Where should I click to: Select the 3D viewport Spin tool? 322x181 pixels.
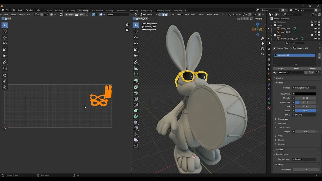(x=136, y=116)
